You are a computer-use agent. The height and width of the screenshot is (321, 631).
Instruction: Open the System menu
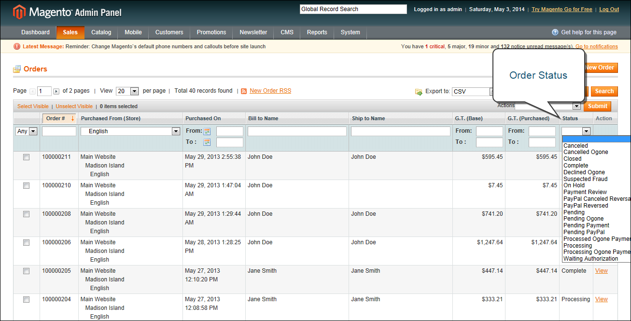(351, 32)
